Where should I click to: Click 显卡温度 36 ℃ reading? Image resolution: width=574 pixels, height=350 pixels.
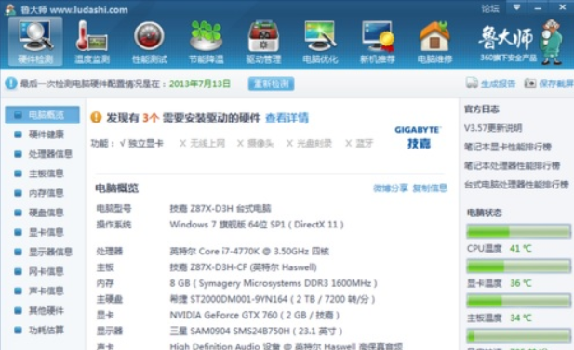pyautogui.click(x=500, y=283)
